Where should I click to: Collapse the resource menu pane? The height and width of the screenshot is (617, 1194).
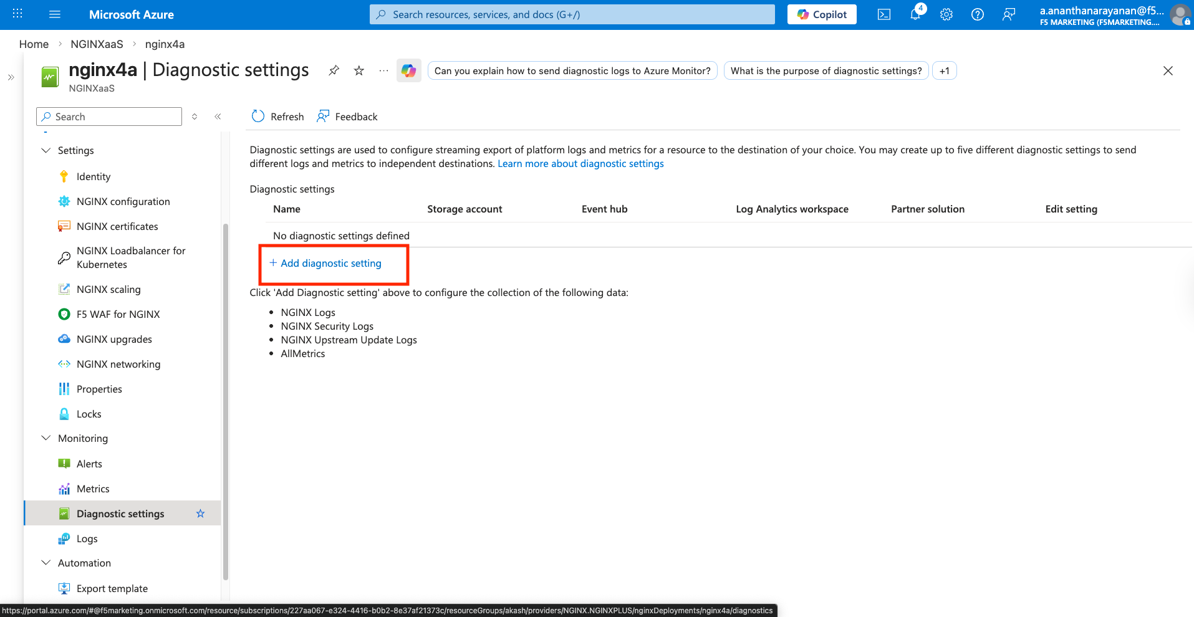(218, 117)
